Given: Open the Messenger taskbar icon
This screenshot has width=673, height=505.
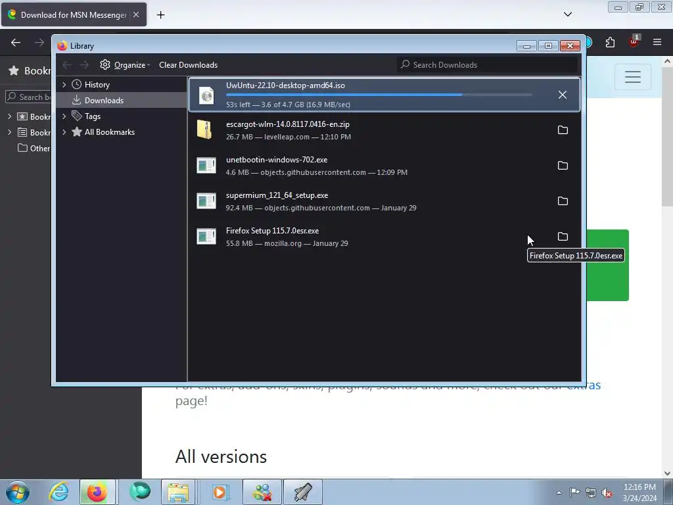Looking at the screenshot, I should pyautogui.click(x=262, y=492).
